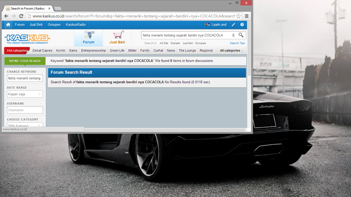Open Chrome menu hamburger icon
Screen dimensions: 351x197
pos(247,16)
